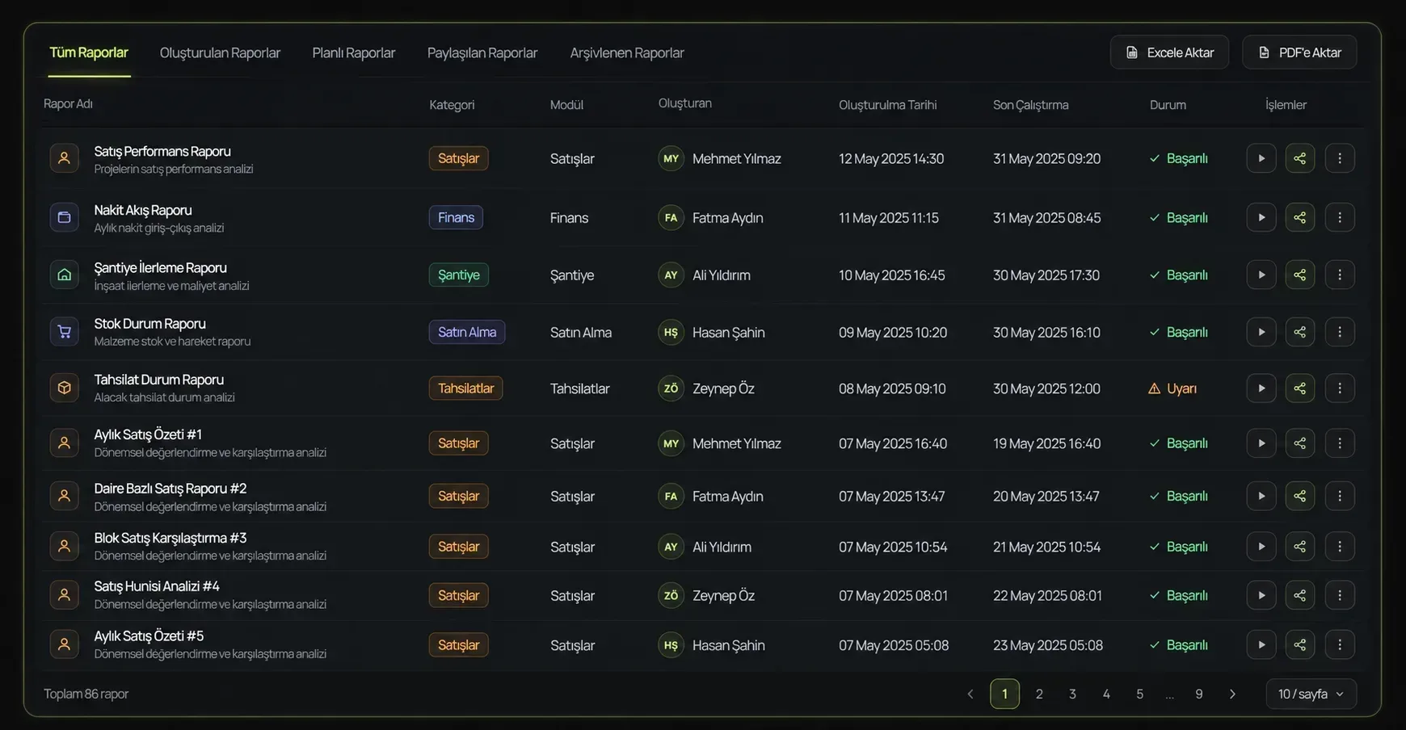Click the Excele Aktar button

tap(1169, 52)
